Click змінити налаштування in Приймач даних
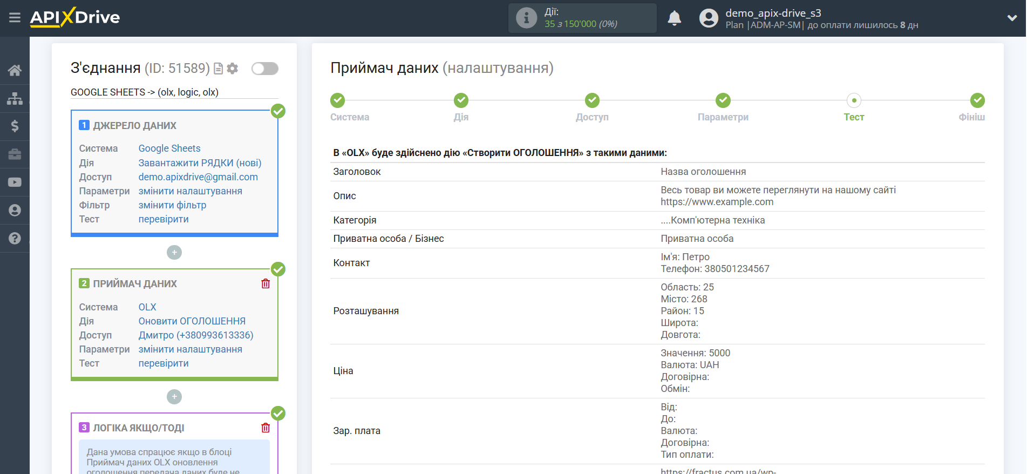Image resolution: width=1027 pixels, height=474 pixels. click(x=190, y=349)
